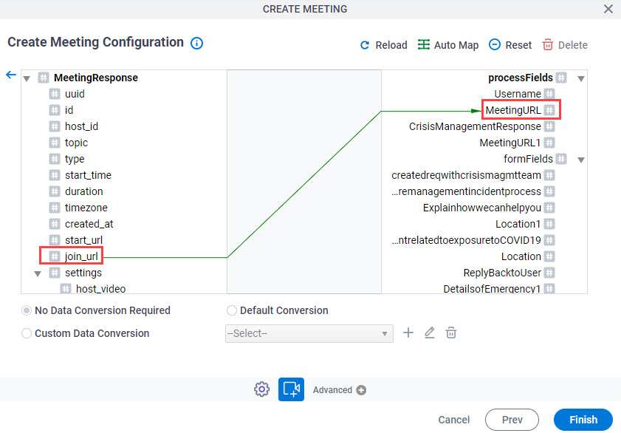Click the Location1 target field icon
The width and height of the screenshot is (621, 433).
tap(549, 224)
